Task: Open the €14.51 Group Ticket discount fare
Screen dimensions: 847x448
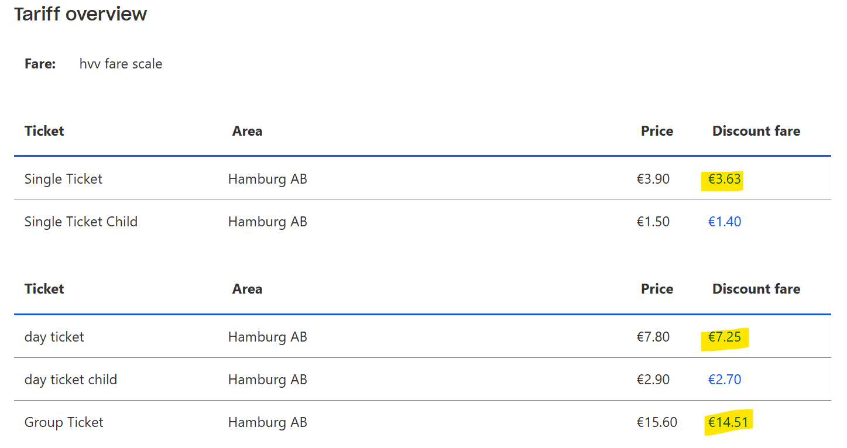Action: (x=728, y=423)
